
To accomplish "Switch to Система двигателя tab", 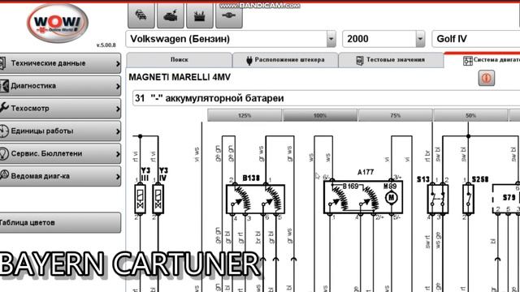I will point(482,60).
